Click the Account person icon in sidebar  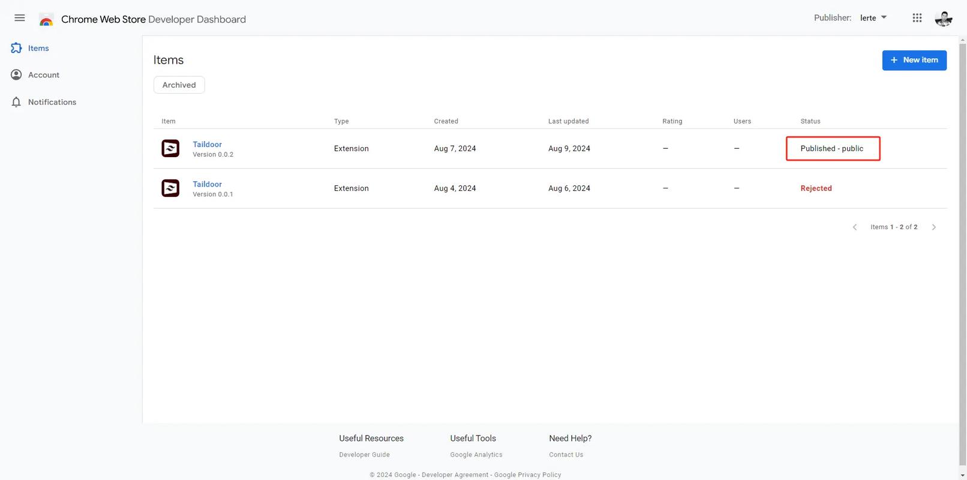(16, 75)
